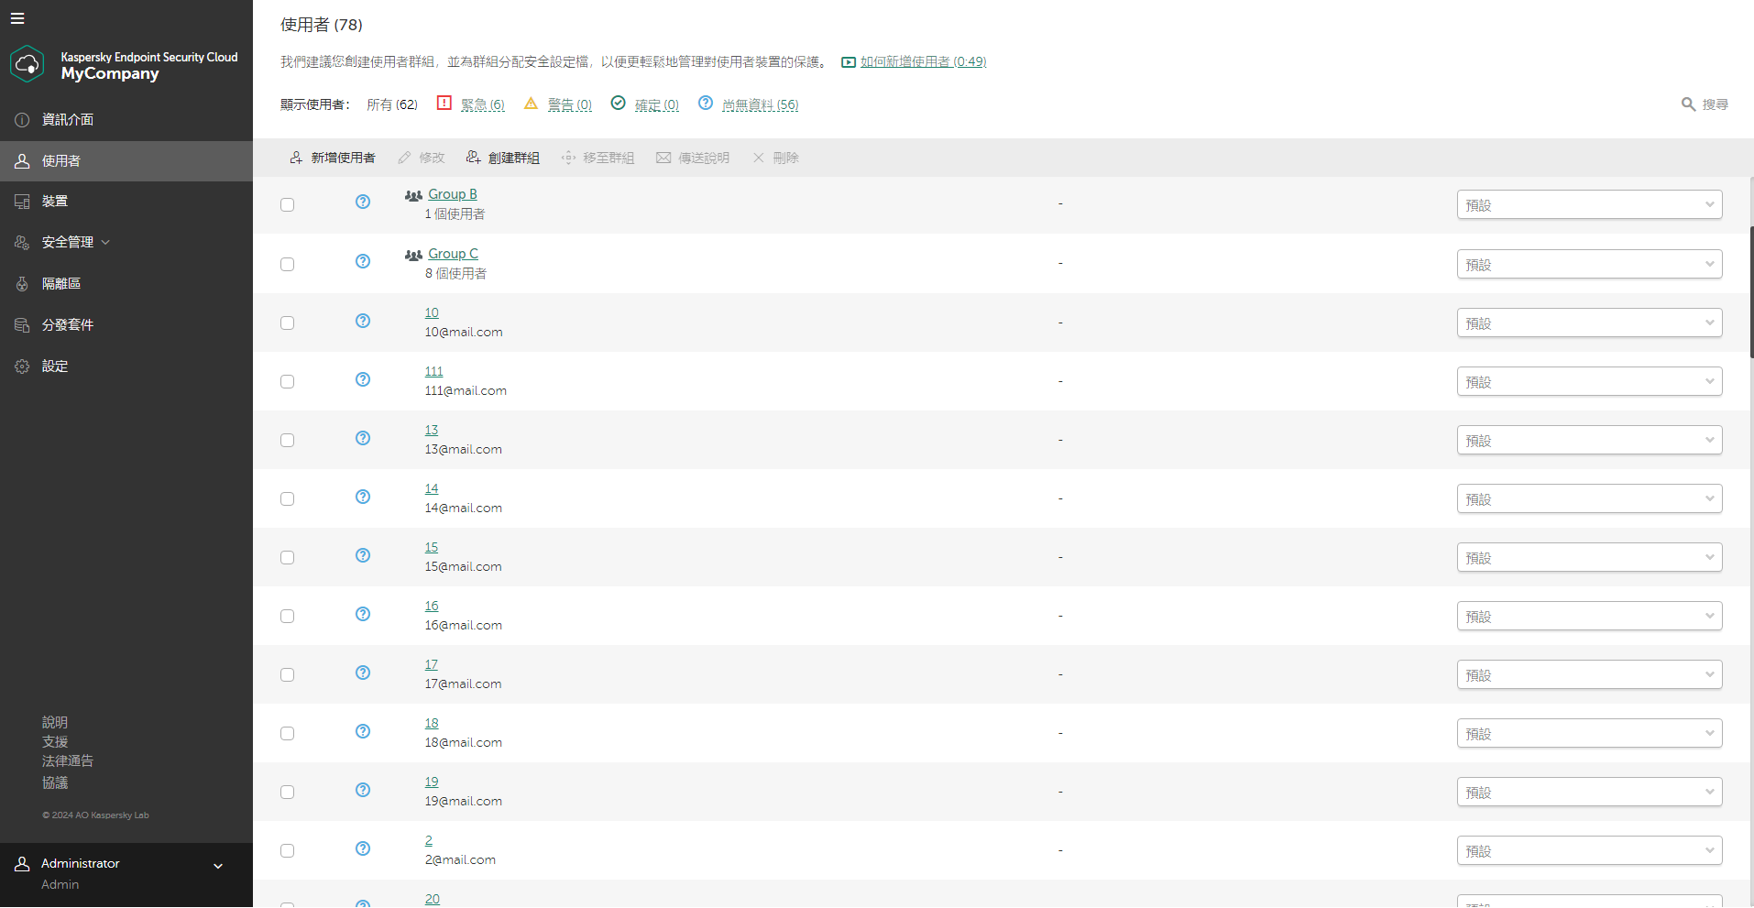1754x908 pixels.
Task: Toggle the hamburger menu icon
Action: pyautogui.click(x=17, y=18)
